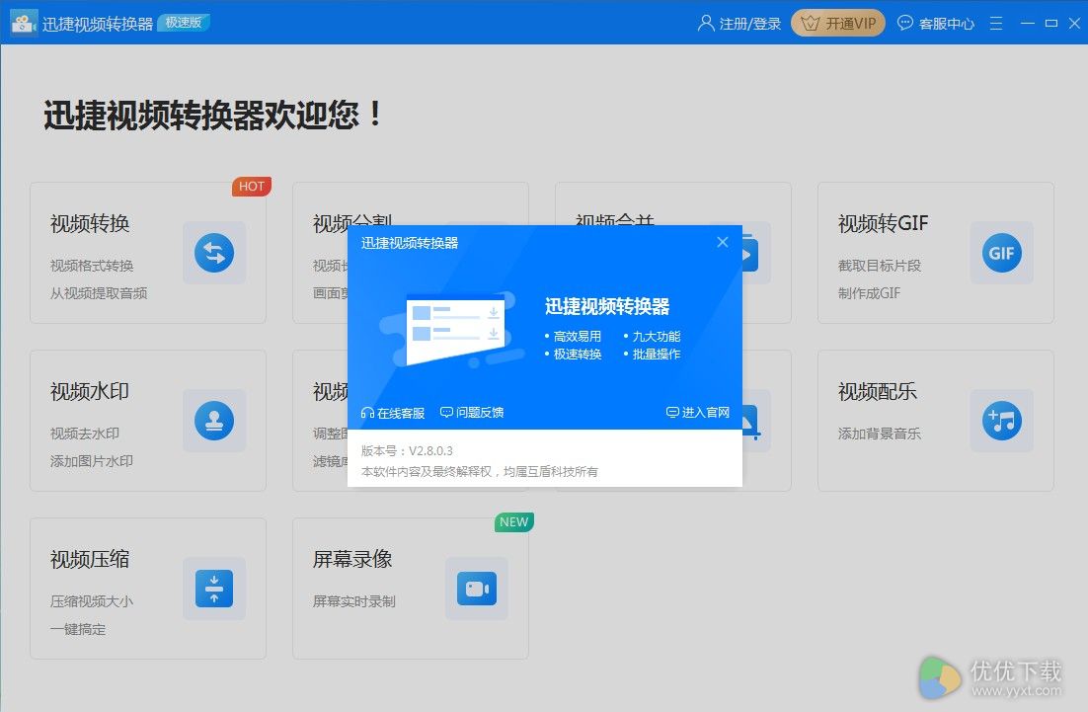Click the dialog illustration thumbnail
Viewport: 1088px width, 712px height.
click(x=453, y=329)
